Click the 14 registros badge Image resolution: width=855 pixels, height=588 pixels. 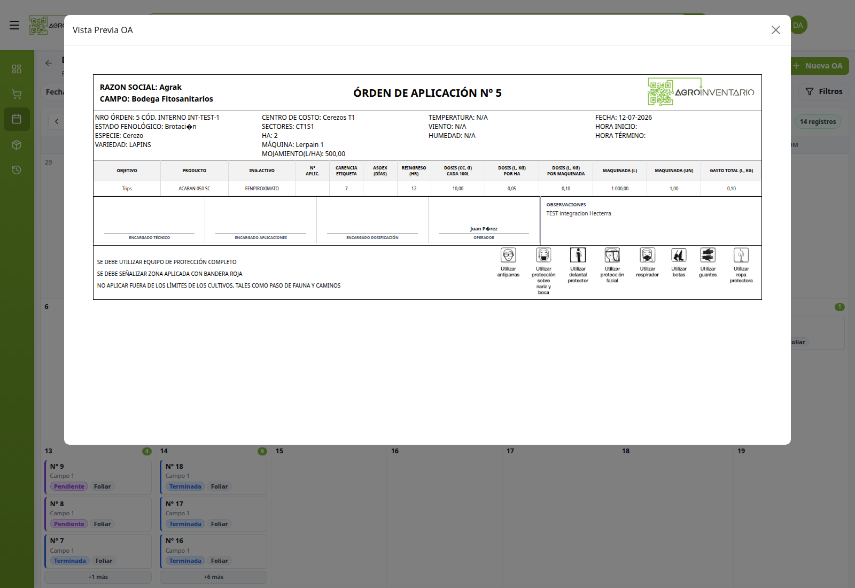click(x=818, y=121)
